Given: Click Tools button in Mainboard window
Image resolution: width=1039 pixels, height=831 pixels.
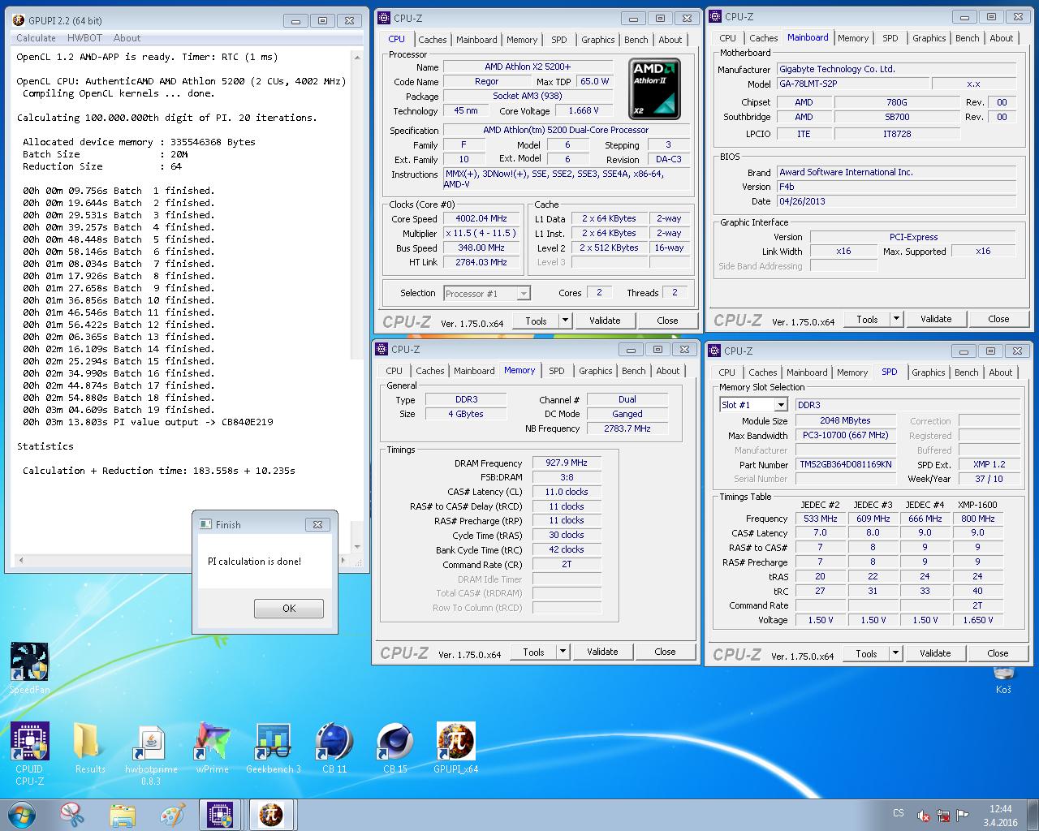Looking at the screenshot, I should click(867, 319).
